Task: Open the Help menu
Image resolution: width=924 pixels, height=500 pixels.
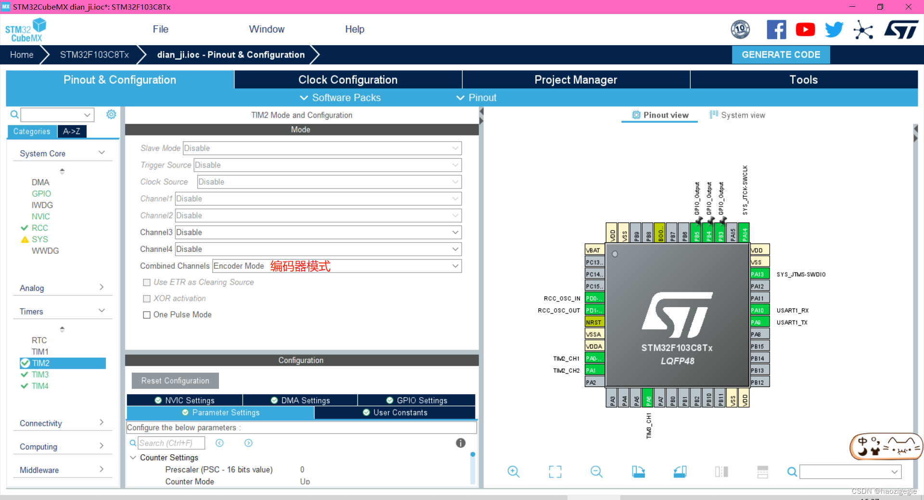Action: [x=355, y=29]
